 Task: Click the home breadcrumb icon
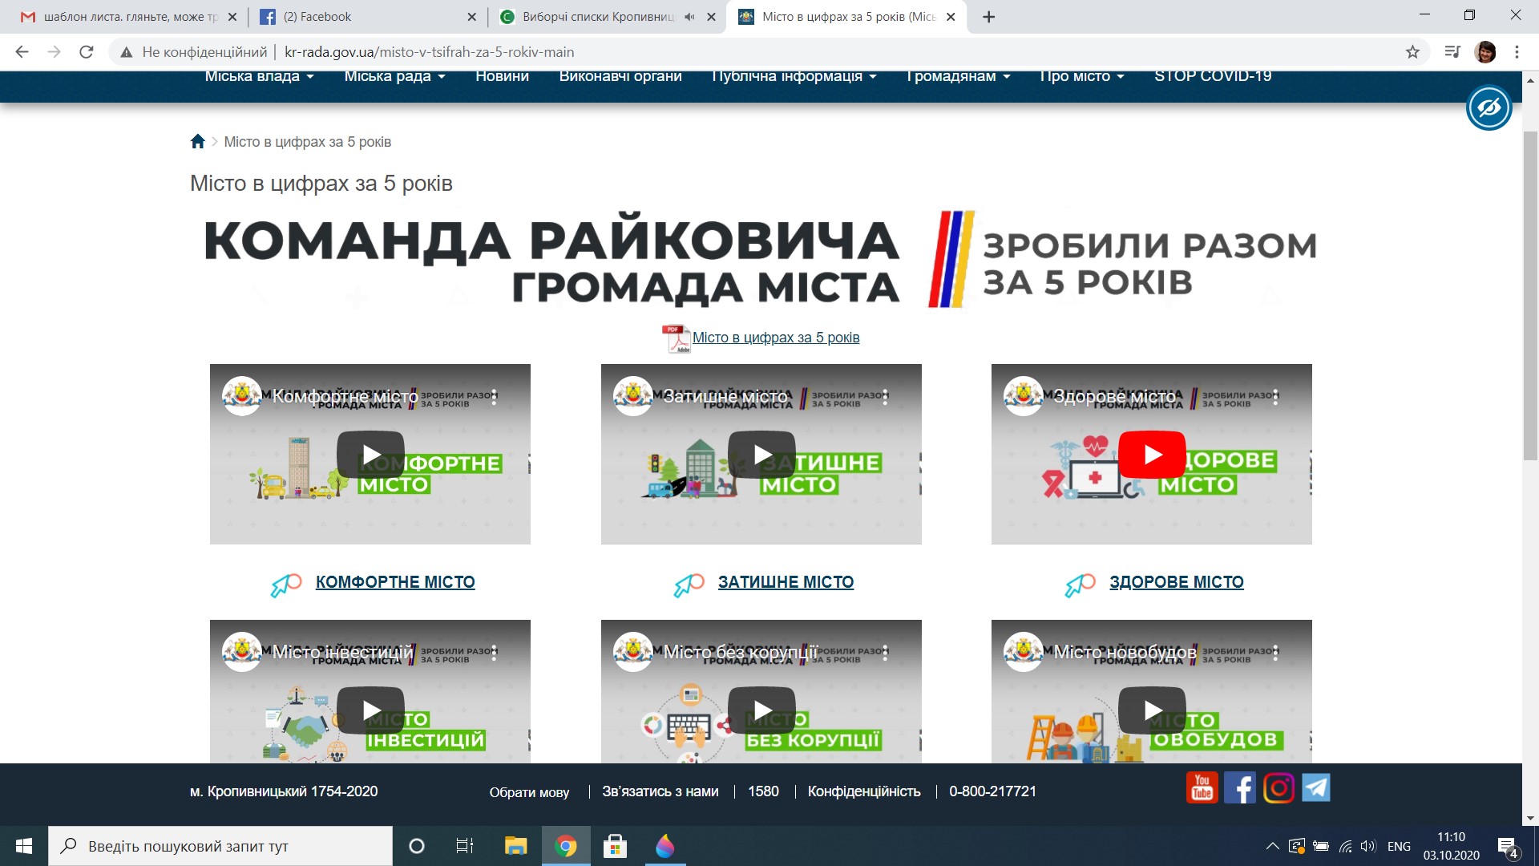pyautogui.click(x=198, y=142)
